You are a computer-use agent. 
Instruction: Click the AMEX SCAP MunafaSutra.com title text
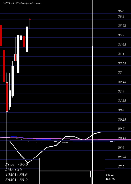(22, 3)
